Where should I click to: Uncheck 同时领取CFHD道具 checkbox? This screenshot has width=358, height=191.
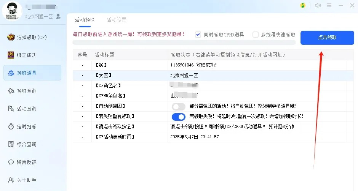198,35
